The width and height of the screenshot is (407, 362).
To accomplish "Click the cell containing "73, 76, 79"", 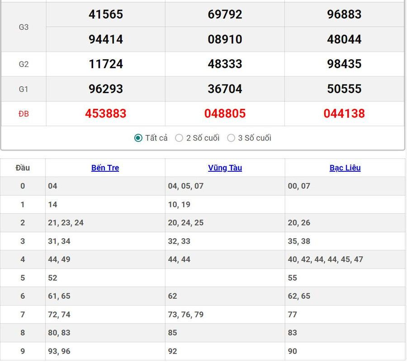I will (x=185, y=315).
